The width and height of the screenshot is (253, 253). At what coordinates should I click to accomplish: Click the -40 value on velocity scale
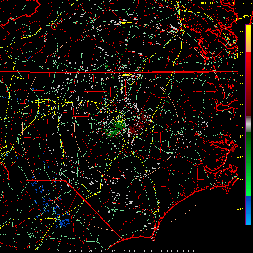pos(240,168)
